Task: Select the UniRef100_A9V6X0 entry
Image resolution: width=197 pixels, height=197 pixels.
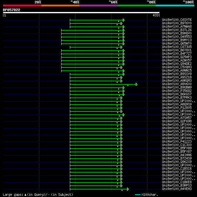Action: coord(177,84)
